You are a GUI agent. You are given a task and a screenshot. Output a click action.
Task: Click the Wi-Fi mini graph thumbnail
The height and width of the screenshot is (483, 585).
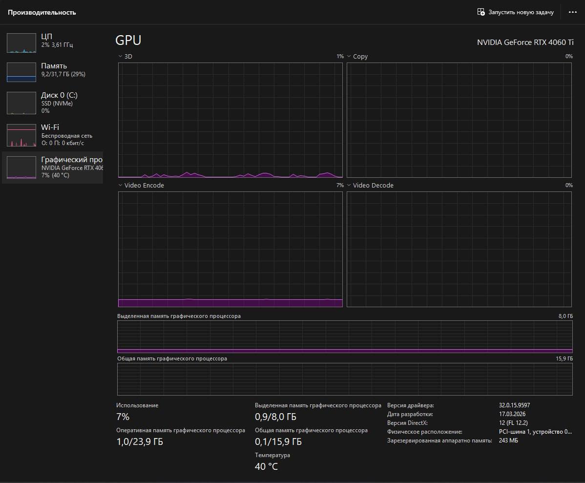(x=21, y=135)
